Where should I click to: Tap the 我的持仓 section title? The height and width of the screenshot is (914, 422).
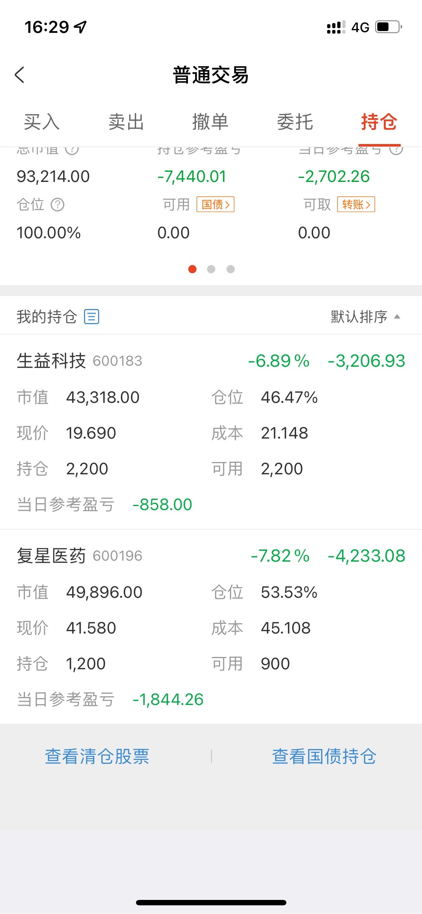click(47, 317)
